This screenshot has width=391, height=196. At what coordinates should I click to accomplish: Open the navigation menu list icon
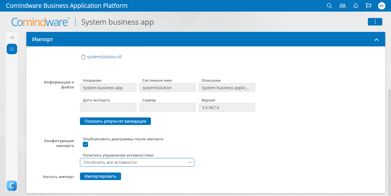coord(12,49)
